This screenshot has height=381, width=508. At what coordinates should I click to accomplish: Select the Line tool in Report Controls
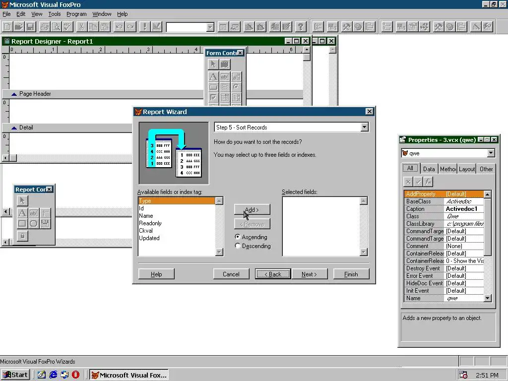[x=45, y=213]
